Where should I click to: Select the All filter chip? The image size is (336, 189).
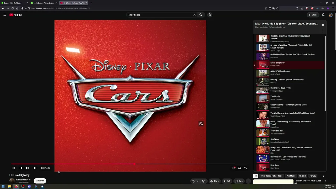click(x=256, y=176)
